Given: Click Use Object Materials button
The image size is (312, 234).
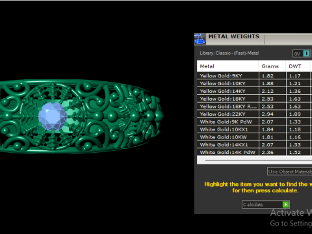Looking at the screenshot, I should point(290,172).
